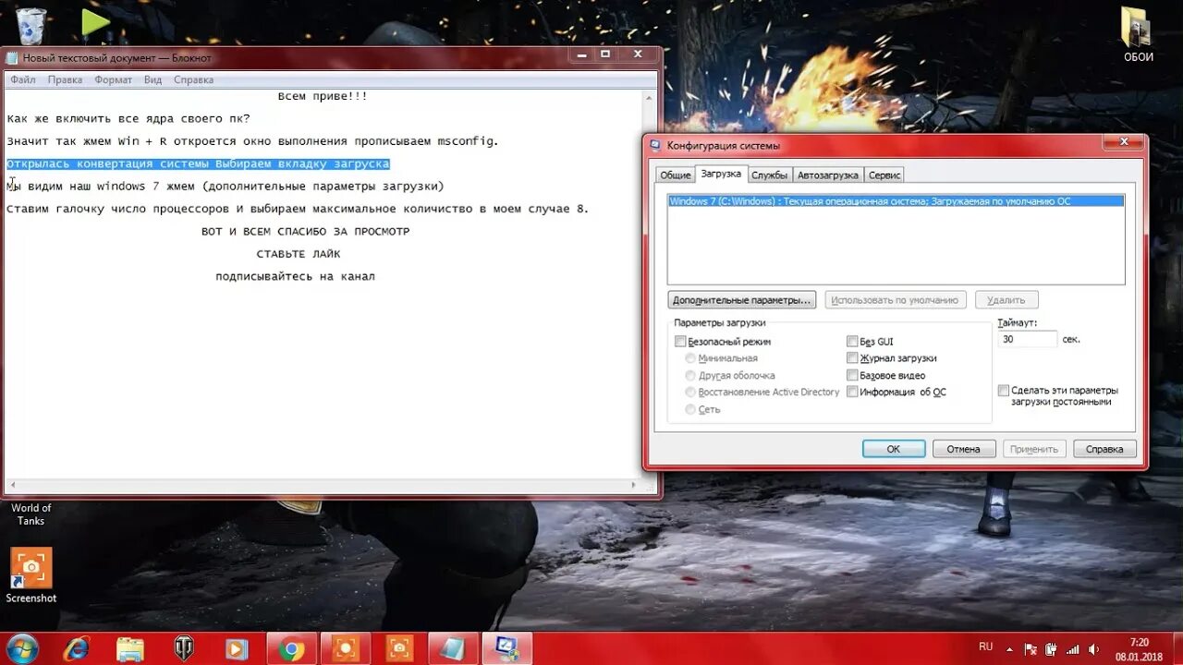Open the Action Center flag icon
Image resolution: width=1183 pixels, height=665 pixels.
click(x=1031, y=649)
